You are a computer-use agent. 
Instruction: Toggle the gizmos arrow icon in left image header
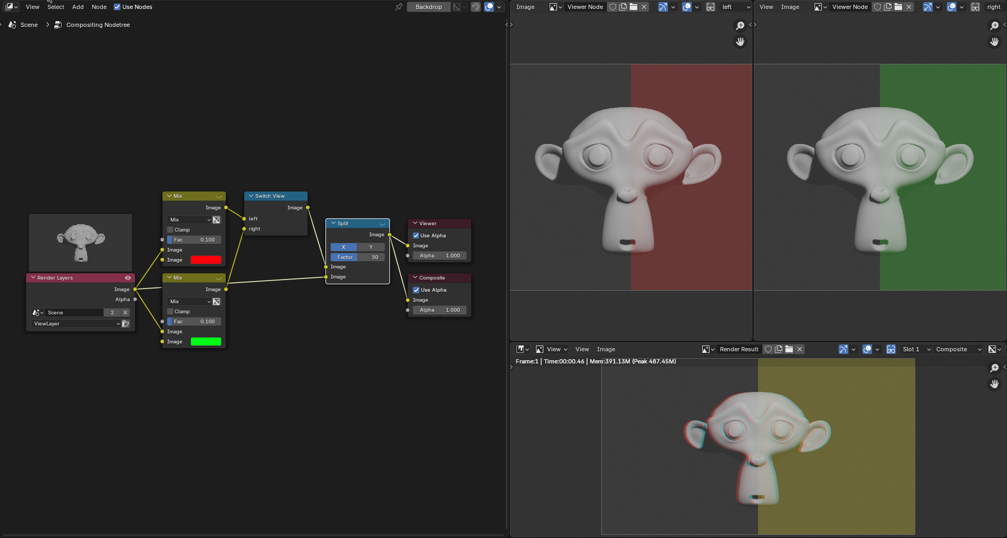[x=664, y=7]
